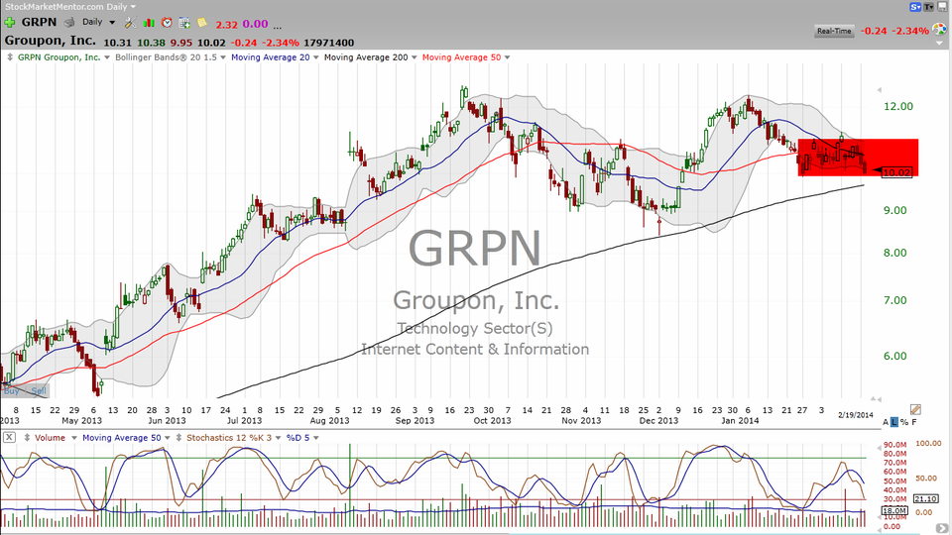Image resolution: width=952 pixels, height=535 pixels.
Task: Click the drawing pencil icon near date axis
Action: click(915, 410)
